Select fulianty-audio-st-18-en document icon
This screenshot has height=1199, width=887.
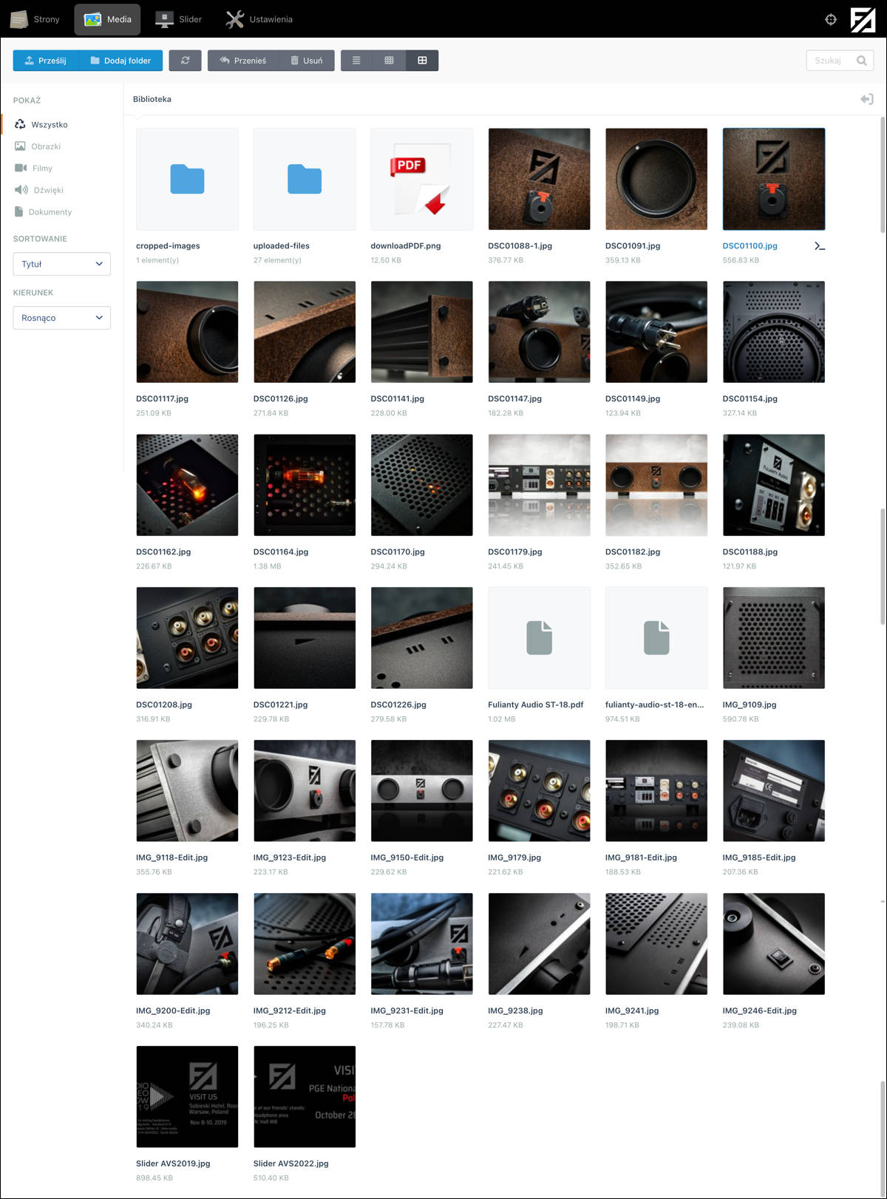(656, 638)
